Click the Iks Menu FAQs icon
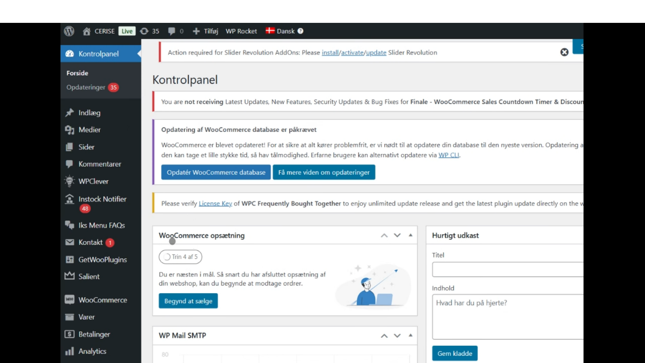The image size is (645, 363). (x=70, y=225)
